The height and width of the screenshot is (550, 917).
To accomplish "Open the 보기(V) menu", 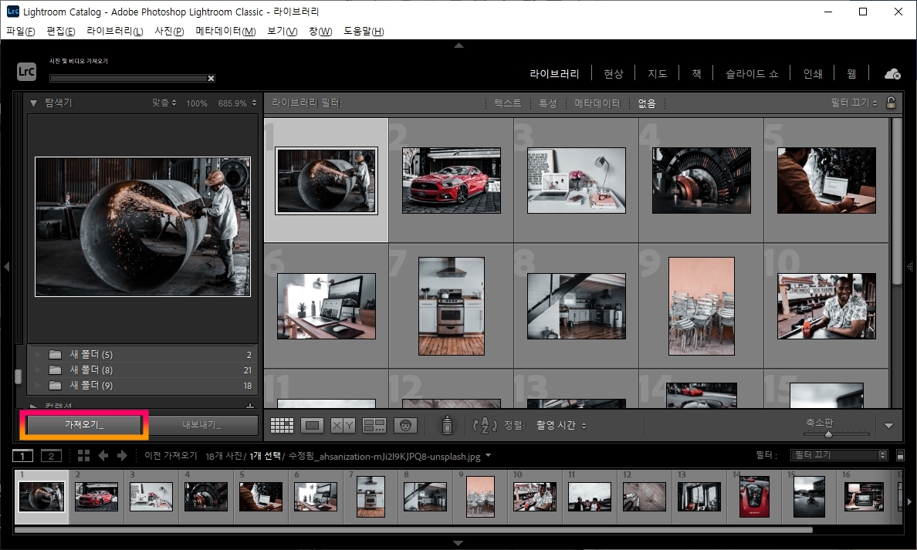I will (x=282, y=31).
